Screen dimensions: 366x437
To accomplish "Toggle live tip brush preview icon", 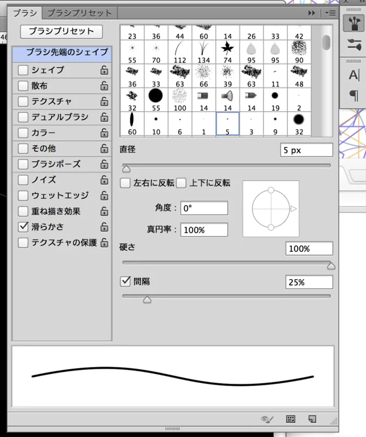I will click(267, 419).
